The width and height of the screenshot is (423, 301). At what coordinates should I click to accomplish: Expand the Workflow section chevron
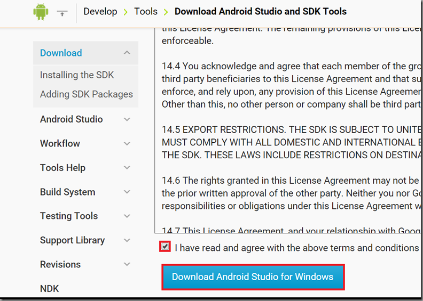pos(127,143)
